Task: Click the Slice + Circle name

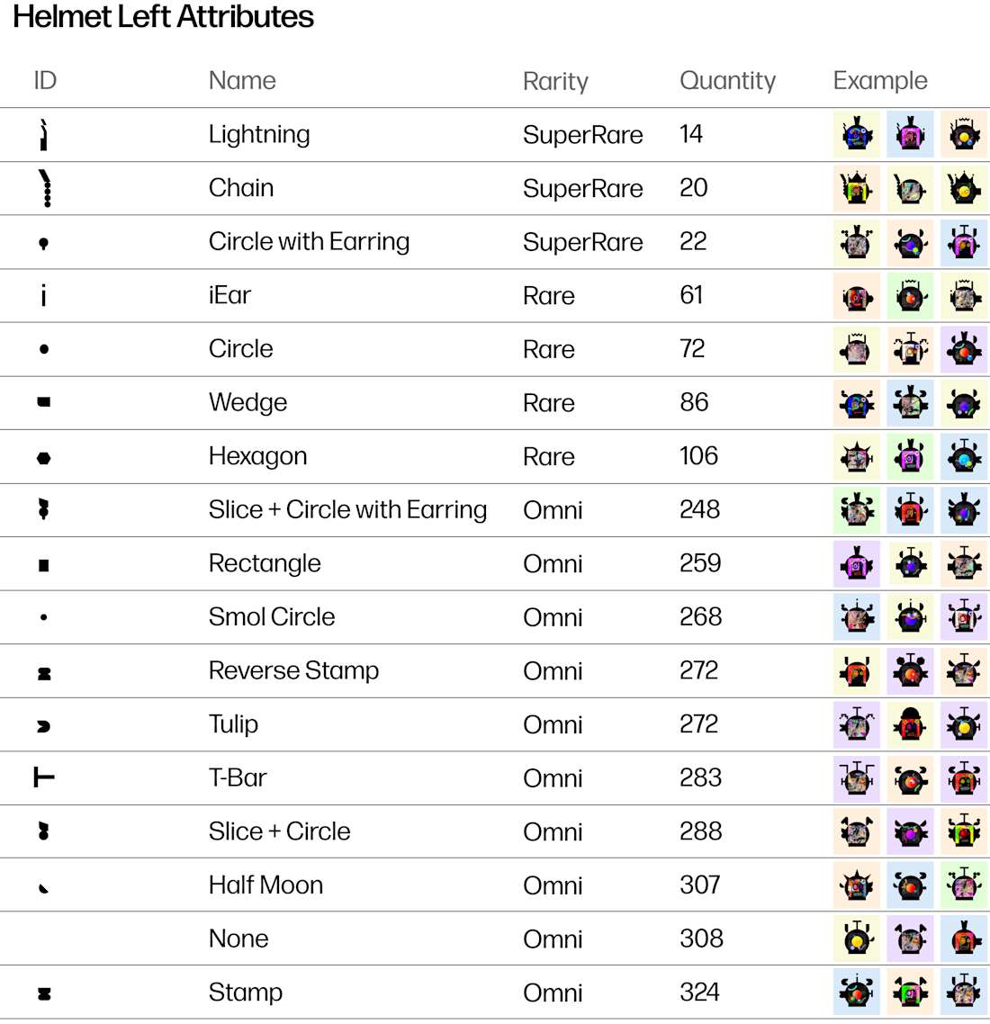Action: (x=280, y=831)
